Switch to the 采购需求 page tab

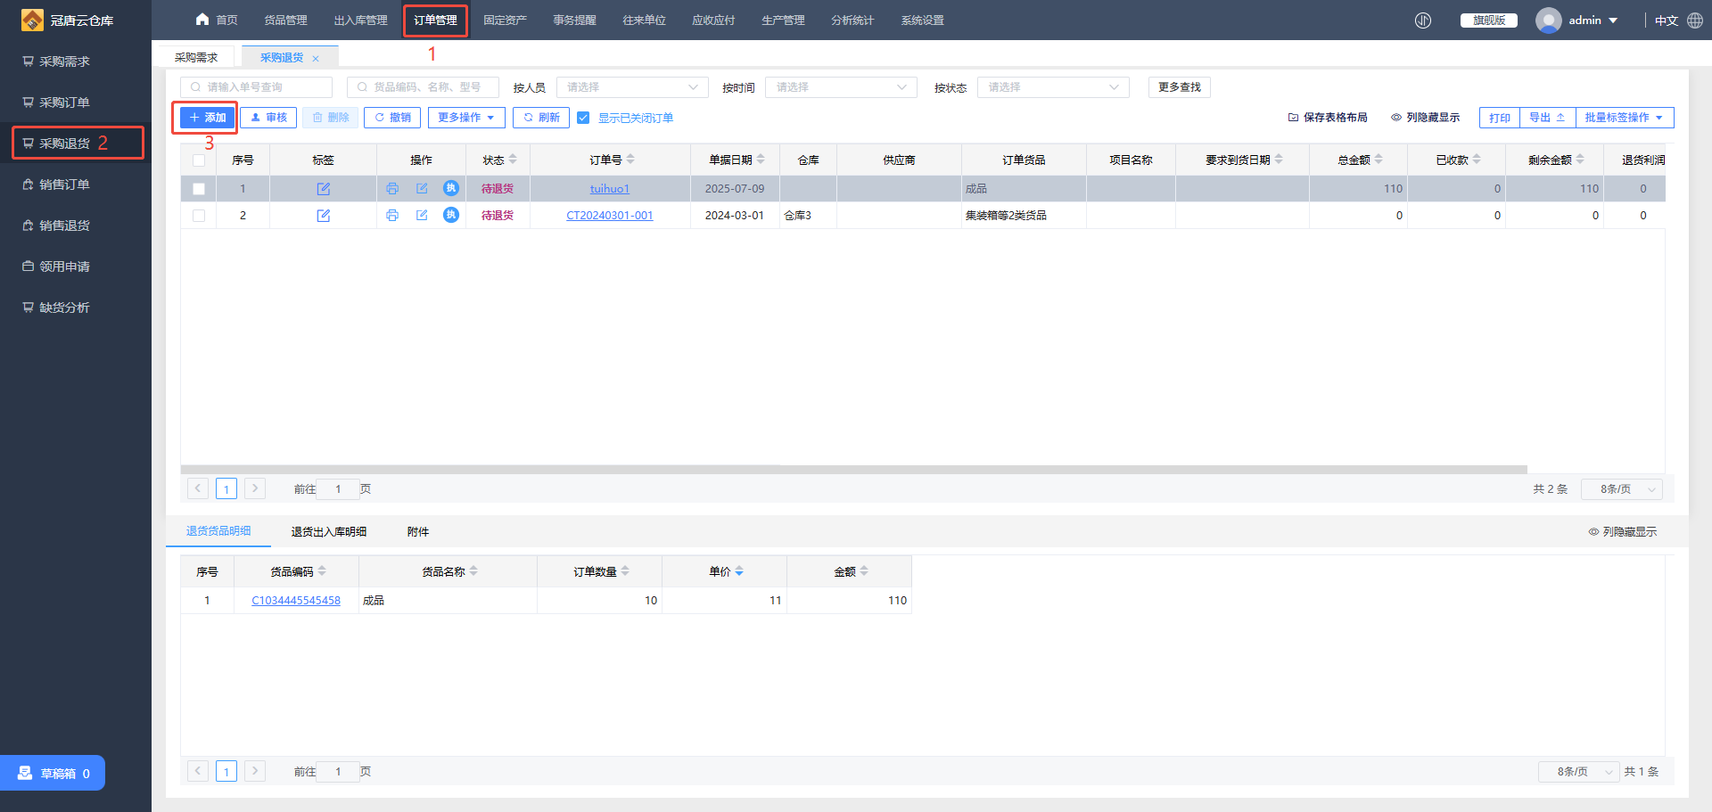click(x=196, y=57)
